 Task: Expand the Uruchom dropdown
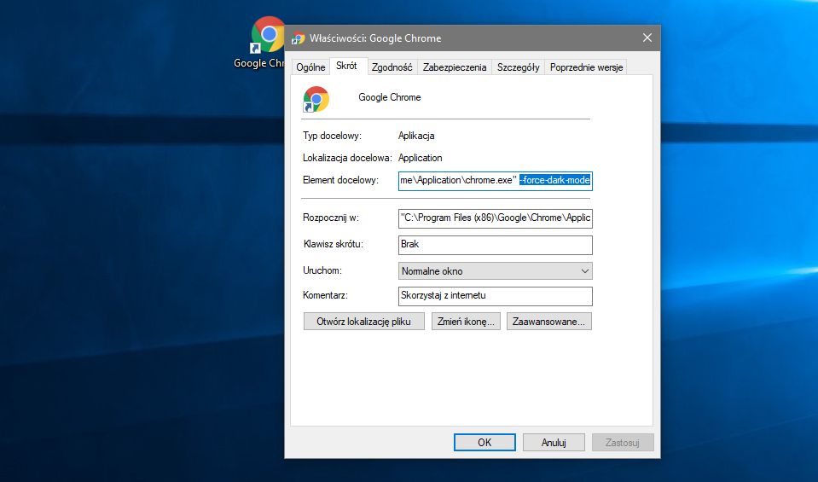tap(495, 271)
